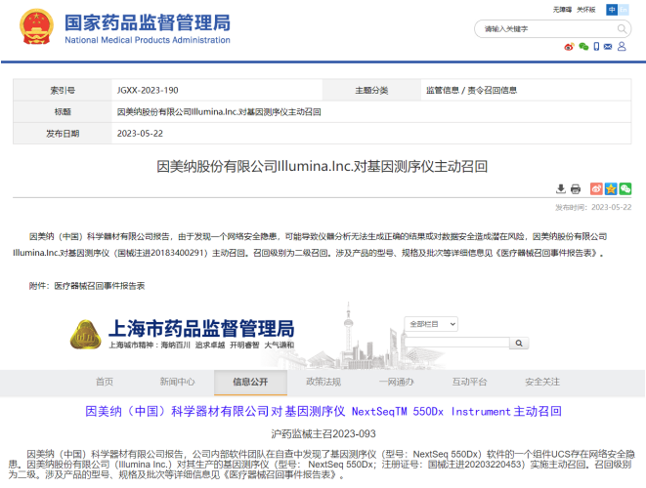Screen dimensions: 646x488
Task: Share article to WeChat via green share icon
Action: coord(625,188)
